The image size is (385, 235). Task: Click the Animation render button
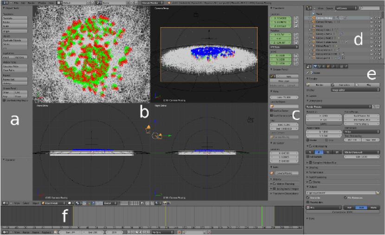[343, 85]
